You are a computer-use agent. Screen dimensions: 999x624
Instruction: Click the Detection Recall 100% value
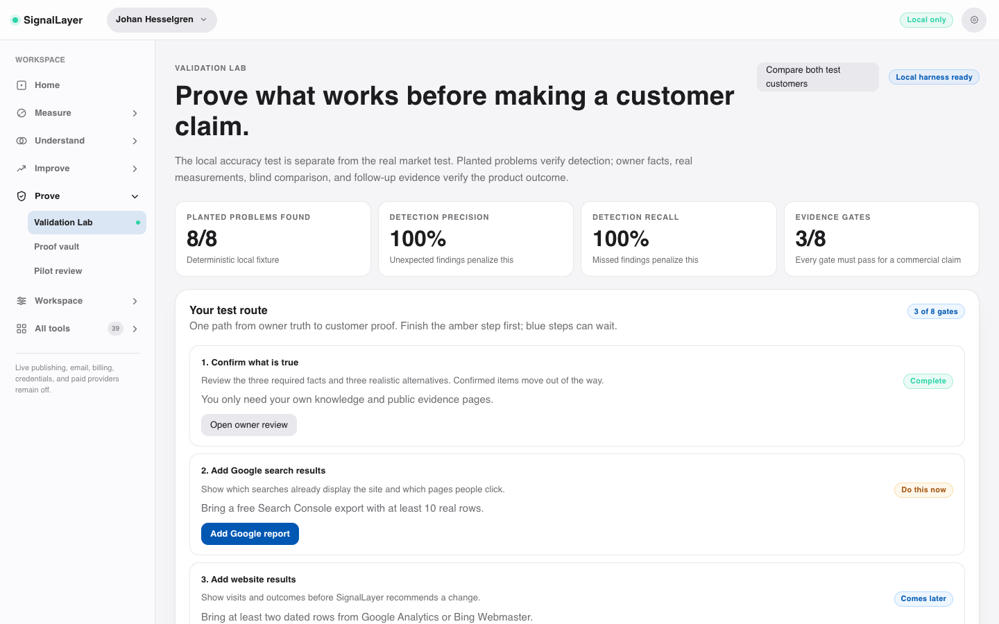[x=621, y=239]
